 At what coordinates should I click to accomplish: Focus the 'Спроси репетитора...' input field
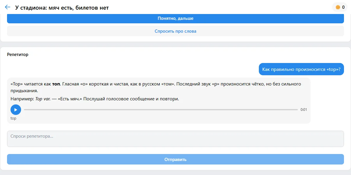click(x=175, y=139)
